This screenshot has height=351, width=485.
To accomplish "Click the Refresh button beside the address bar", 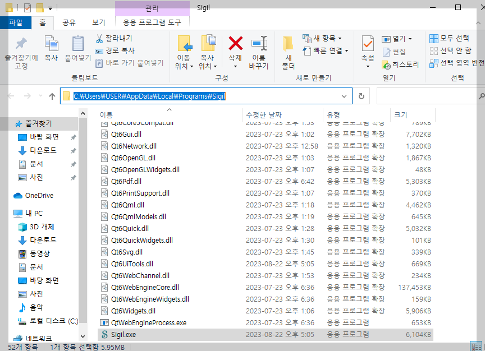I will click(x=362, y=96).
